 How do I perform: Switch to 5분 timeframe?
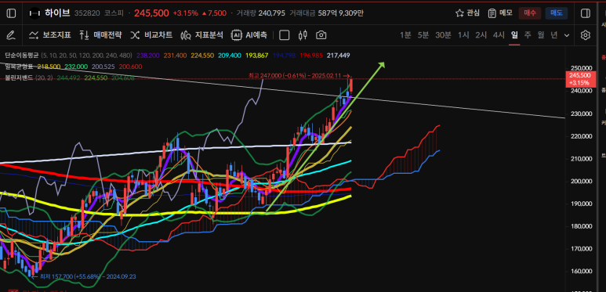tap(423, 35)
